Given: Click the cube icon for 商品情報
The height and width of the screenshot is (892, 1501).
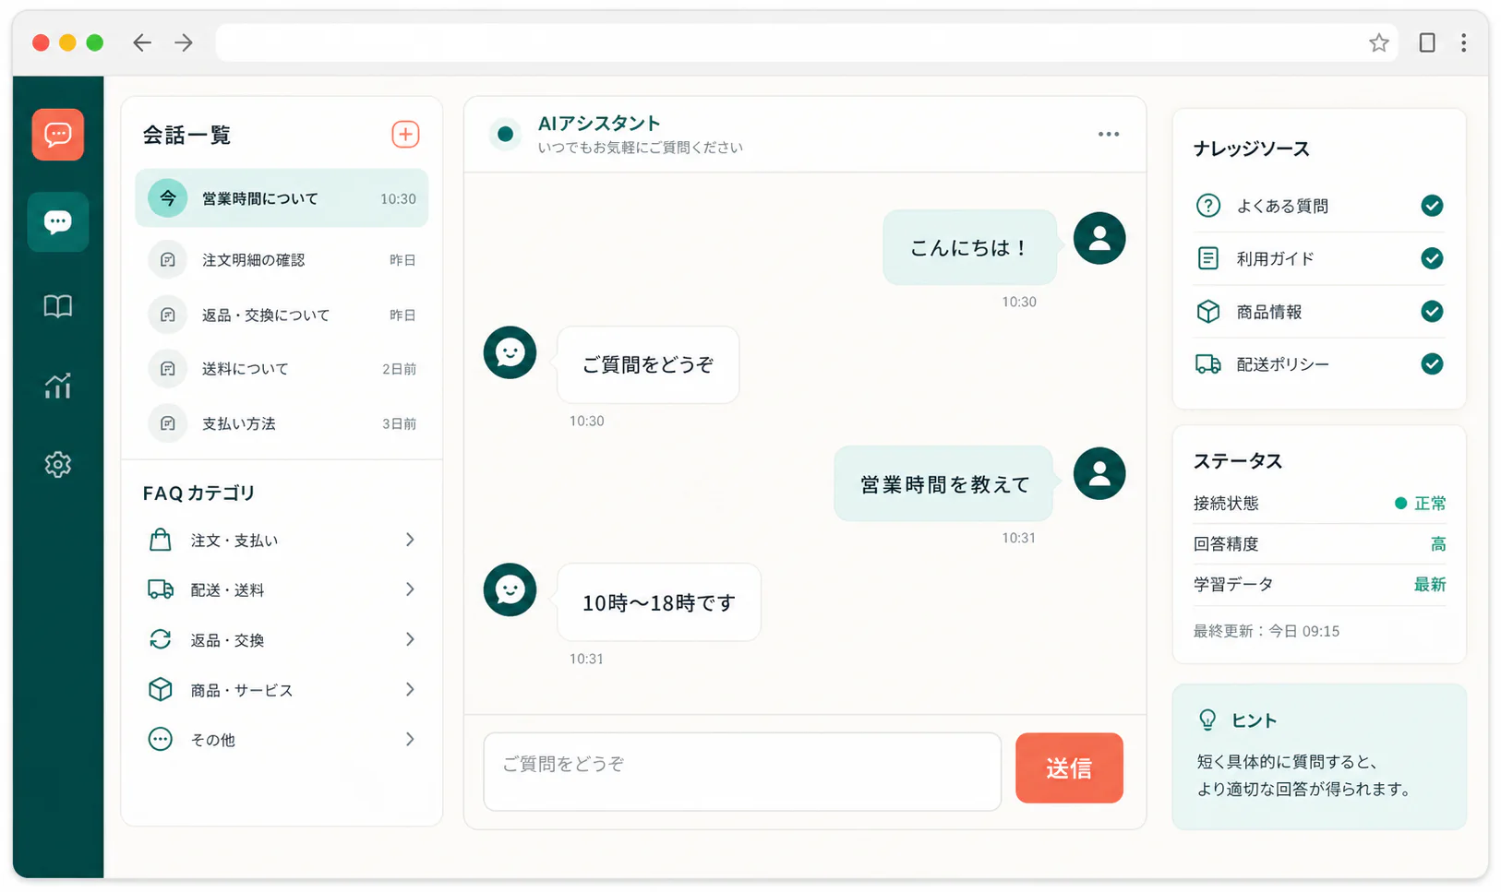Looking at the screenshot, I should 1208,312.
